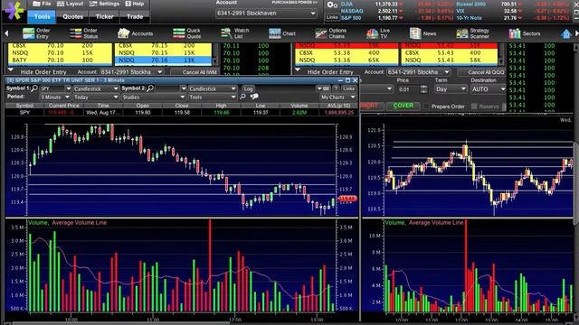Open the Strategy Scanner tool
This screenshot has height=325, width=579.
coord(472,33)
